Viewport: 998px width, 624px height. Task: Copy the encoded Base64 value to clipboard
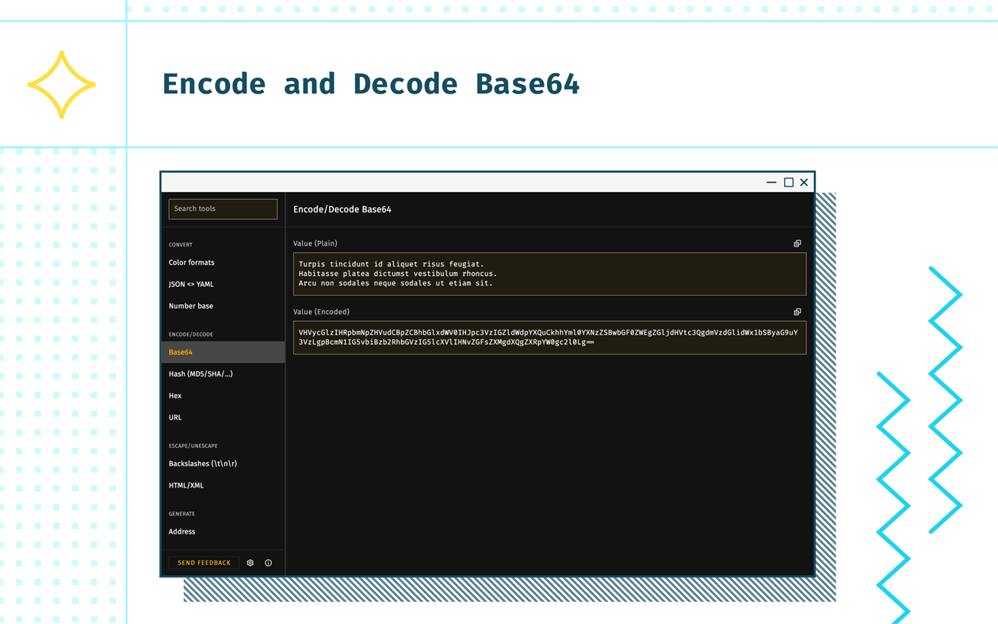pyautogui.click(x=797, y=312)
